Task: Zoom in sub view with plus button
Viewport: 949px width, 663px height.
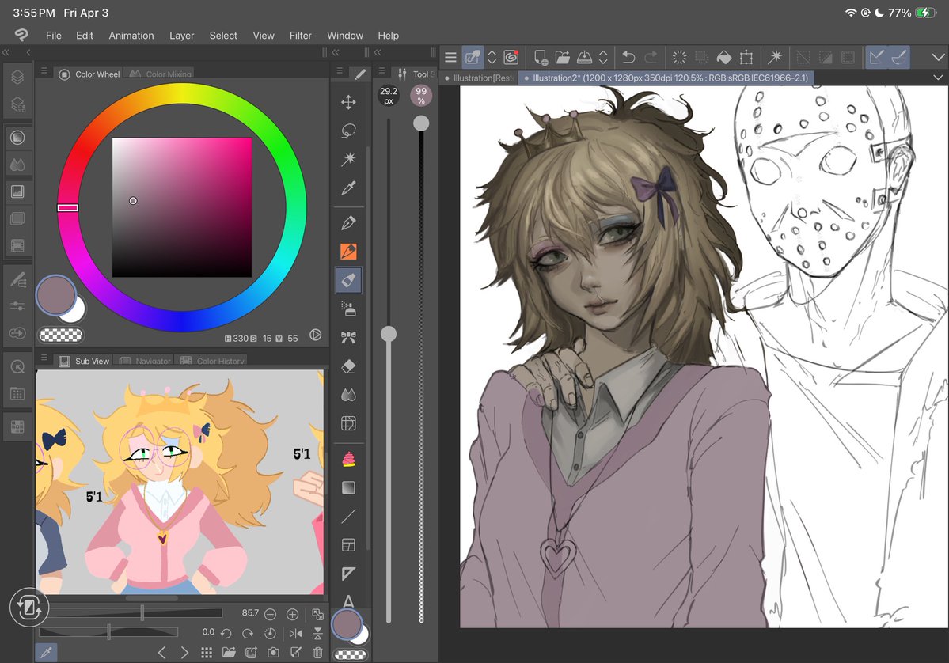Action: pos(292,614)
